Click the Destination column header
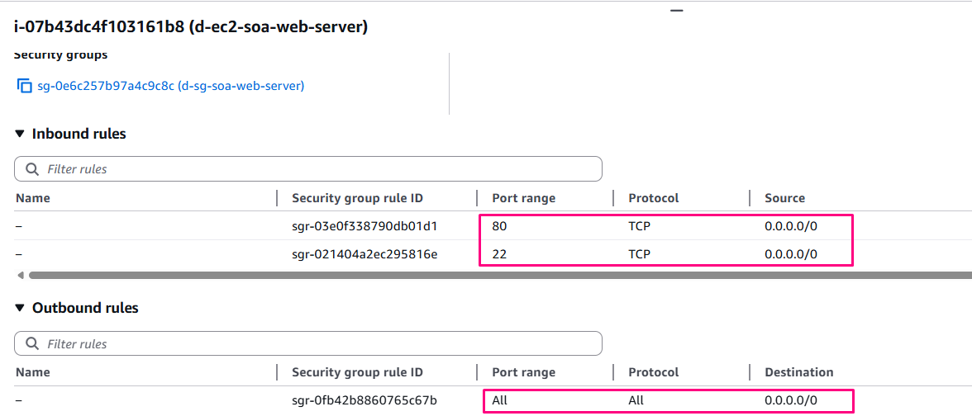 [798, 372]
